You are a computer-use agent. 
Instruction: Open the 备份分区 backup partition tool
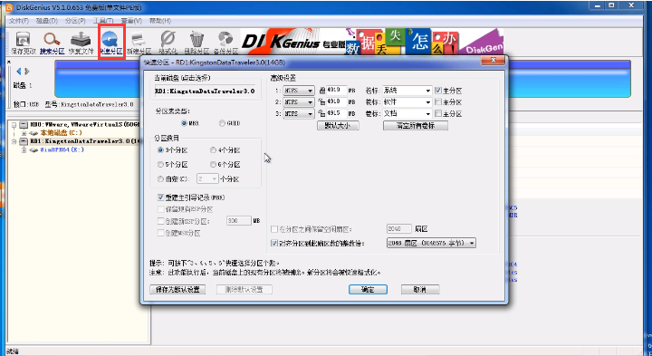point(225,43)
